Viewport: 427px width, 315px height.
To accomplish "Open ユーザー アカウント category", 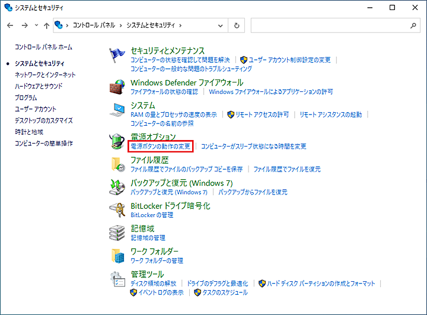I will coord(36,109).
